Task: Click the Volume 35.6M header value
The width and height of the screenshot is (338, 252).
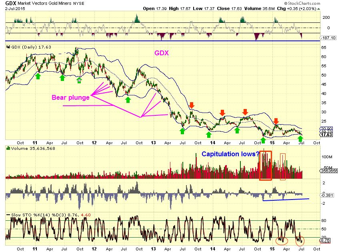Action: click(x=260, y=9)
